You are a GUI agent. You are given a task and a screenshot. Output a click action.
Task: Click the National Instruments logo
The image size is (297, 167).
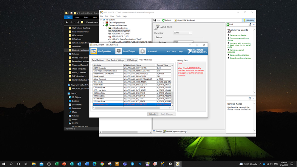[x=197, y=51]
